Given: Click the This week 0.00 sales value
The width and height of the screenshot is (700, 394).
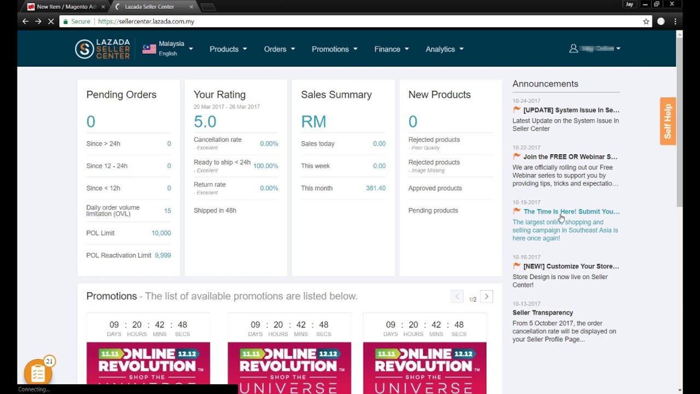Looking at the screenshot, I should click(x=380, y=166).
